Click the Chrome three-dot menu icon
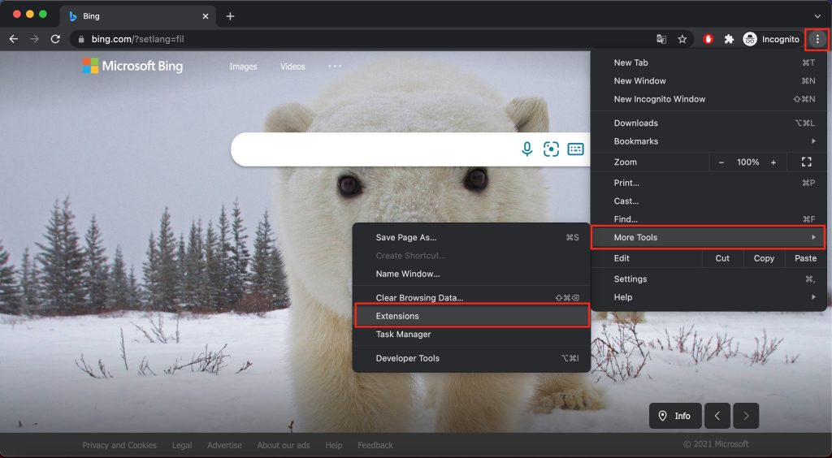 pyautogui.click(x=817, y=39)
